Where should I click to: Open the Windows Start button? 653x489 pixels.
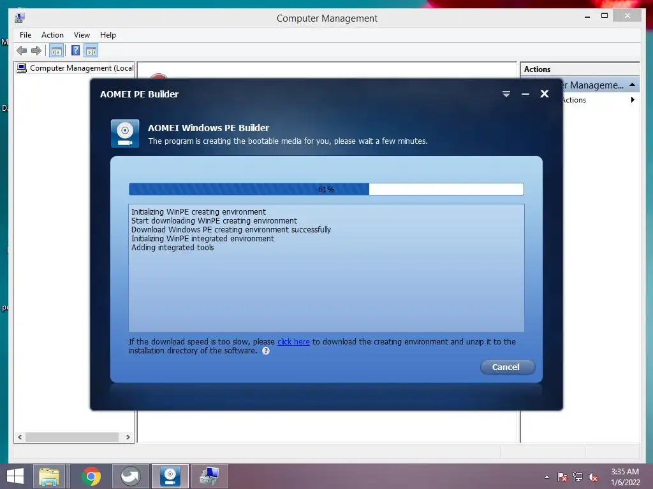tap(15, 476)
